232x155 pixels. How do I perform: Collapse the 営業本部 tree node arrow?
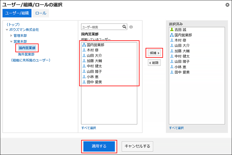coord(11,42)
